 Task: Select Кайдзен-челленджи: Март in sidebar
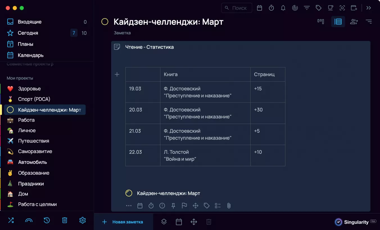(x=45, y=110)
